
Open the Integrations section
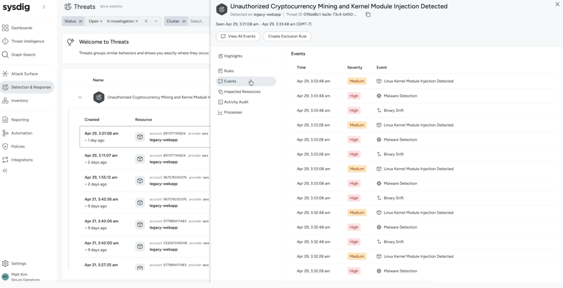[21, 160]
